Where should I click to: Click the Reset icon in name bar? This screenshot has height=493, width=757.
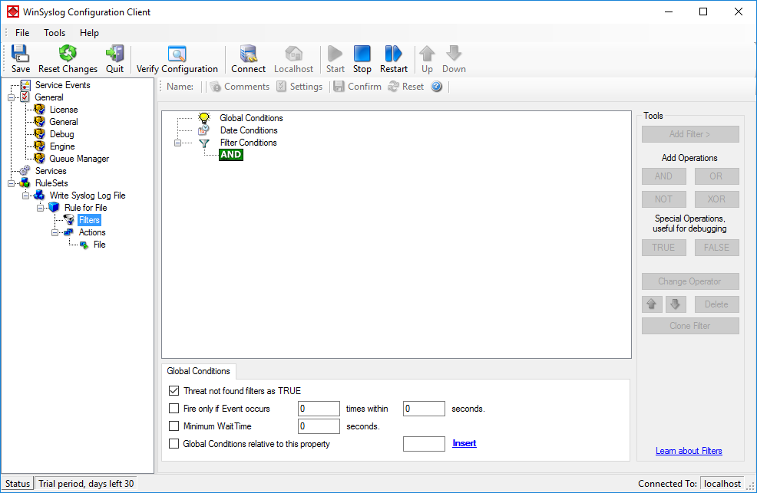pyautogui.click(x=393, y=87)
